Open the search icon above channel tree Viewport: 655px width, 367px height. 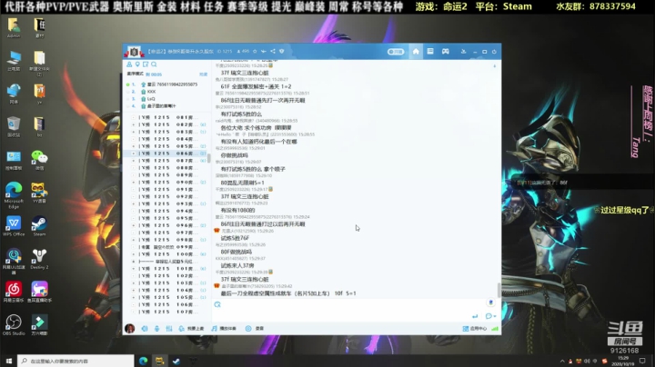point(154,64)
